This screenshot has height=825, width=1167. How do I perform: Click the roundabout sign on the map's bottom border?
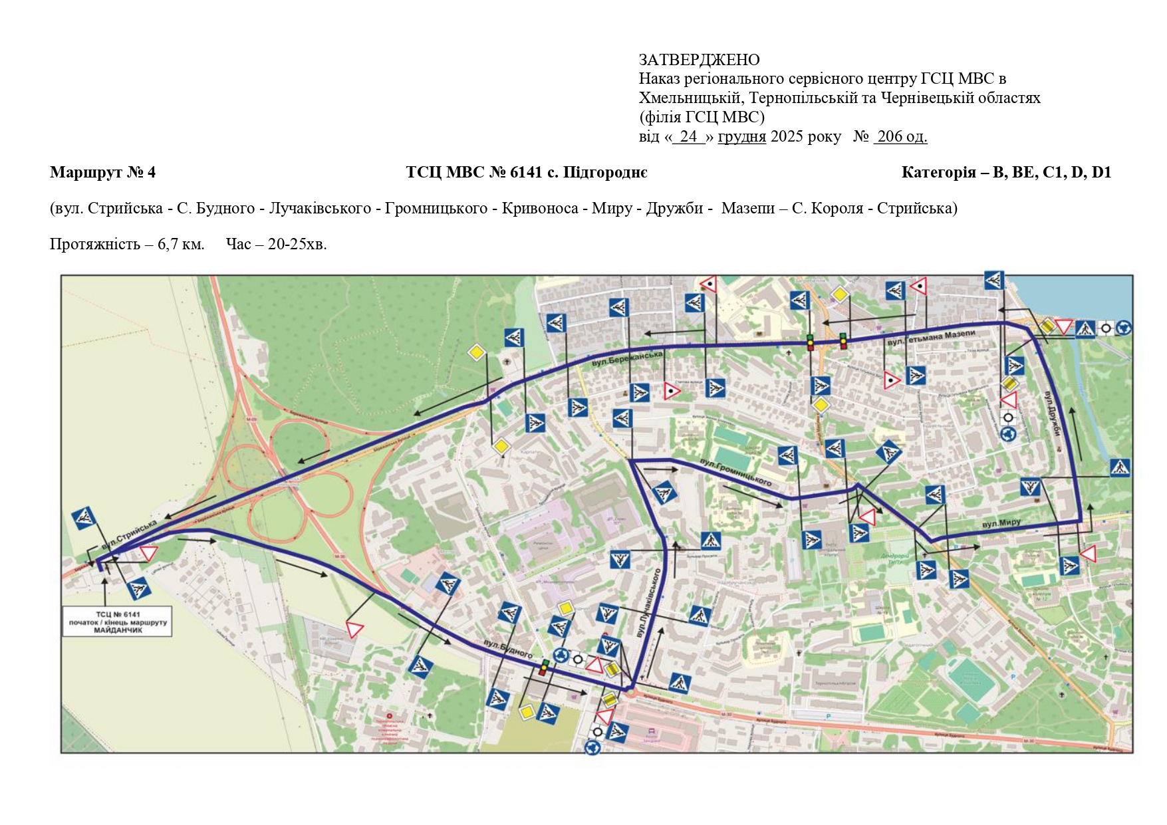pyautogui.click(x=592, y=748)
